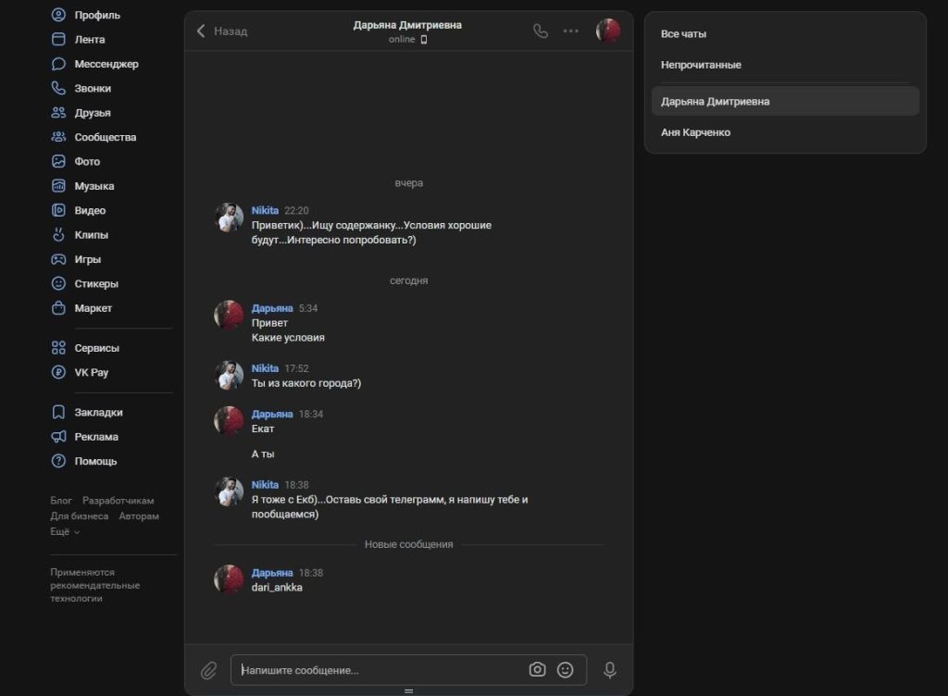Click the Разработчикам footer link

(x=118, y=501)
